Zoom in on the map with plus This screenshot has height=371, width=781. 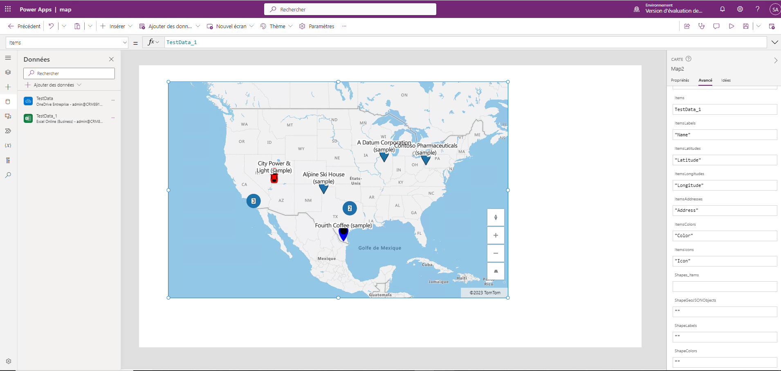point(496,235)
